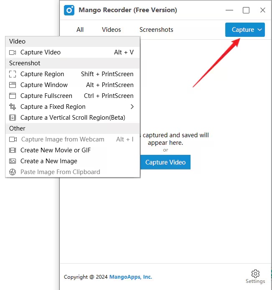Show the All tab
Screen dimensions: 272x290
coord(80,30)
